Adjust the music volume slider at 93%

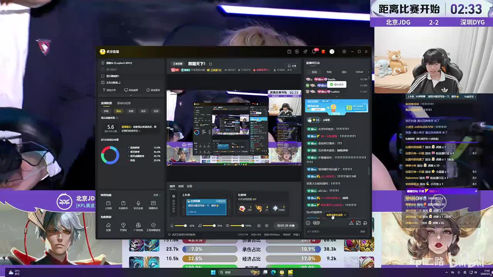click(209, 225)
